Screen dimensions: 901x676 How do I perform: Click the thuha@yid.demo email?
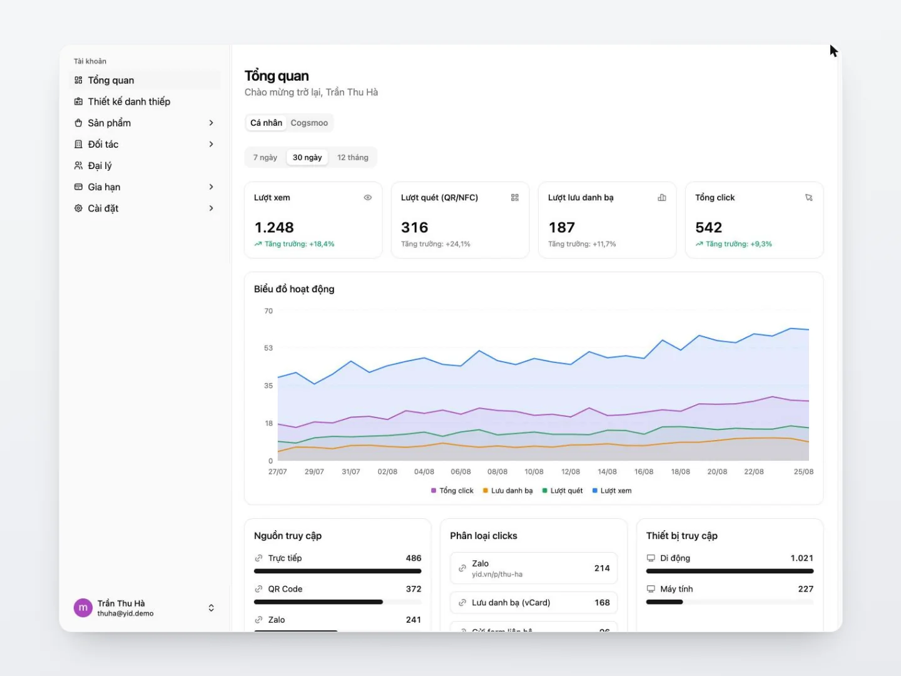[x=125, y=613]
